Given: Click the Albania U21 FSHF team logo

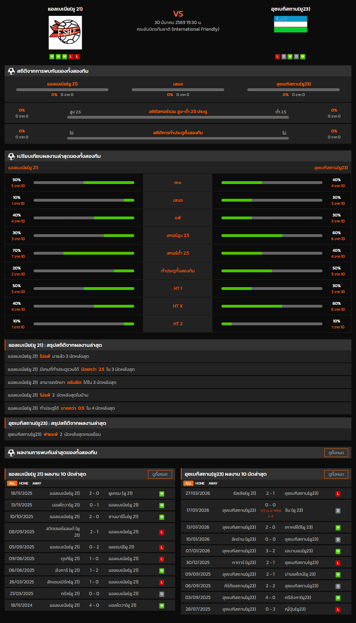Looking at the screenshot, I should pyautogui.click(x=65, y=33).
